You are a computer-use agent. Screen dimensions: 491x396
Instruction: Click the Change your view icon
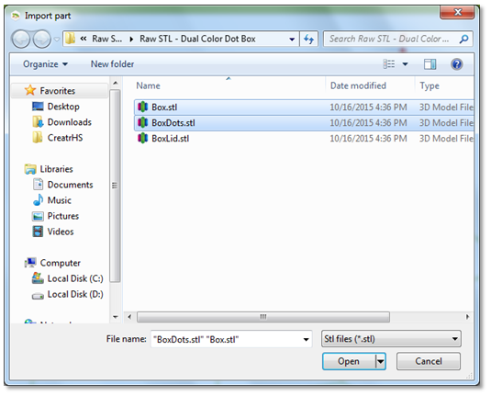389,64
